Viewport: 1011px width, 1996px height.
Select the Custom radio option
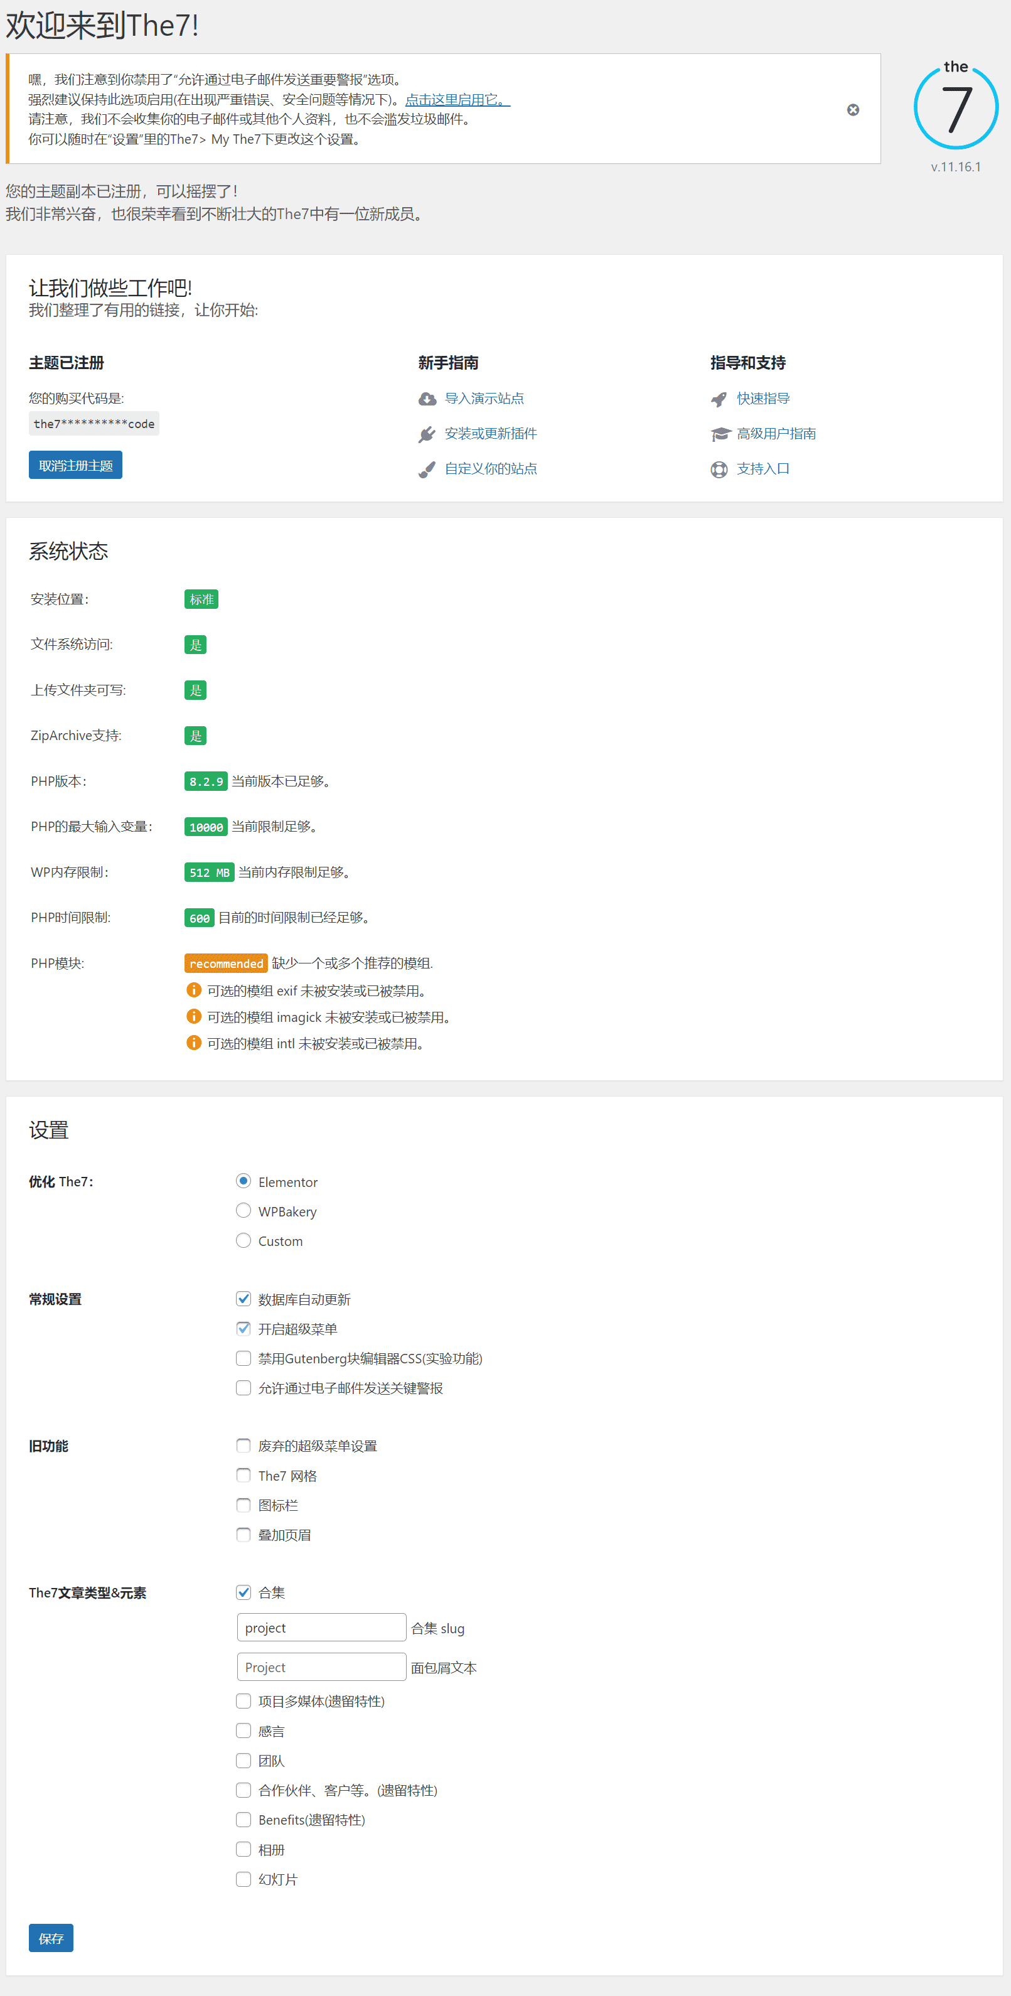pyautogui.click(x=243, y=1240)
